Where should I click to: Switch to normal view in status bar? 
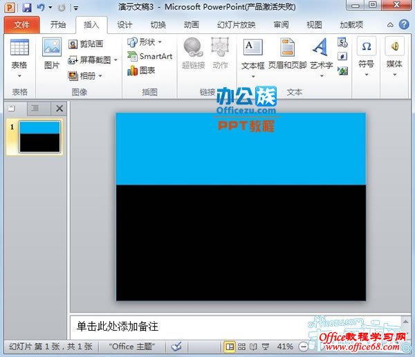coord(229,346)
